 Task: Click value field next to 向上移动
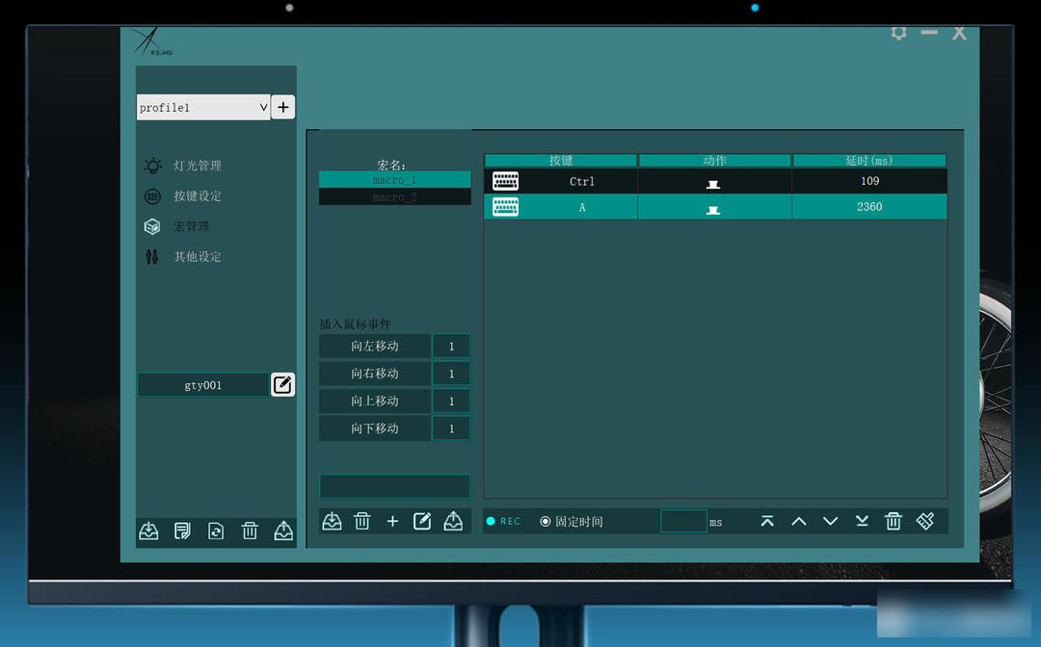tap(451, 401)
